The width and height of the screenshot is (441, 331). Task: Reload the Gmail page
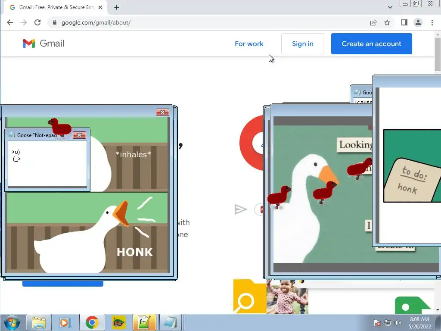(37, 22)
